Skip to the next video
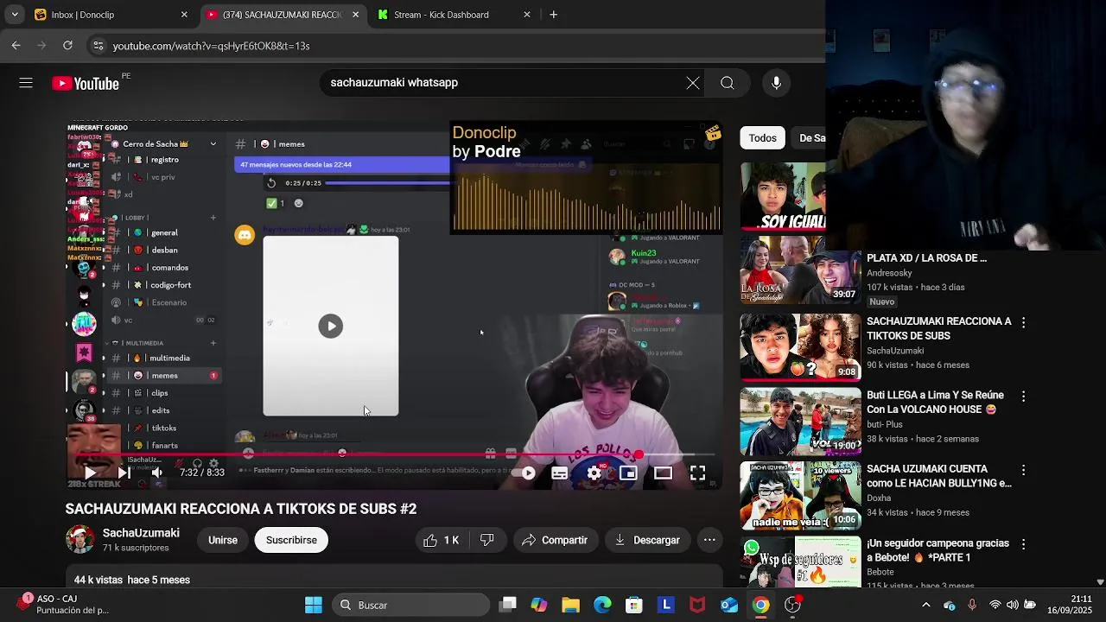This screenshot has height=622, width=1106. click(x=124, y=473)
